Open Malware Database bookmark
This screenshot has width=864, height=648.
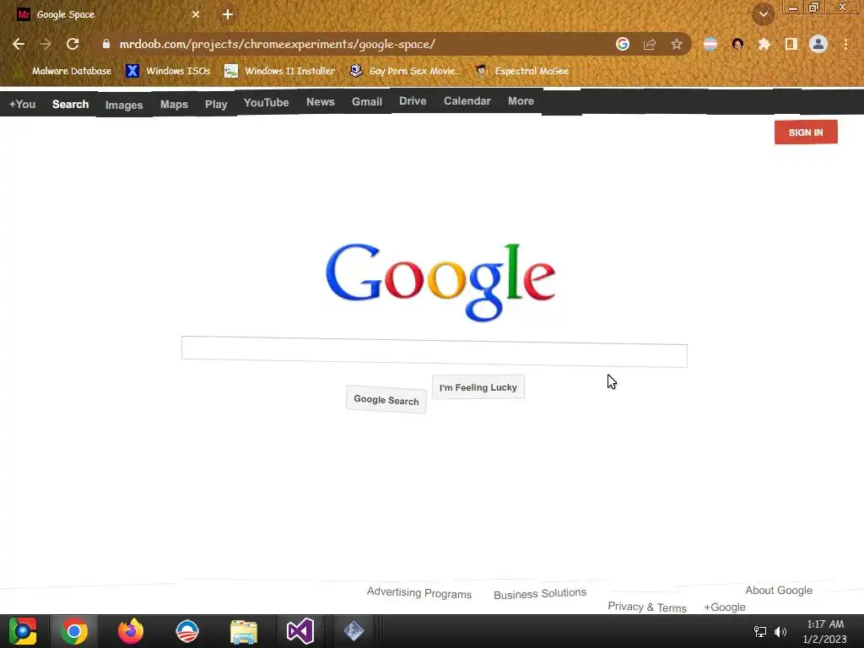64,71
